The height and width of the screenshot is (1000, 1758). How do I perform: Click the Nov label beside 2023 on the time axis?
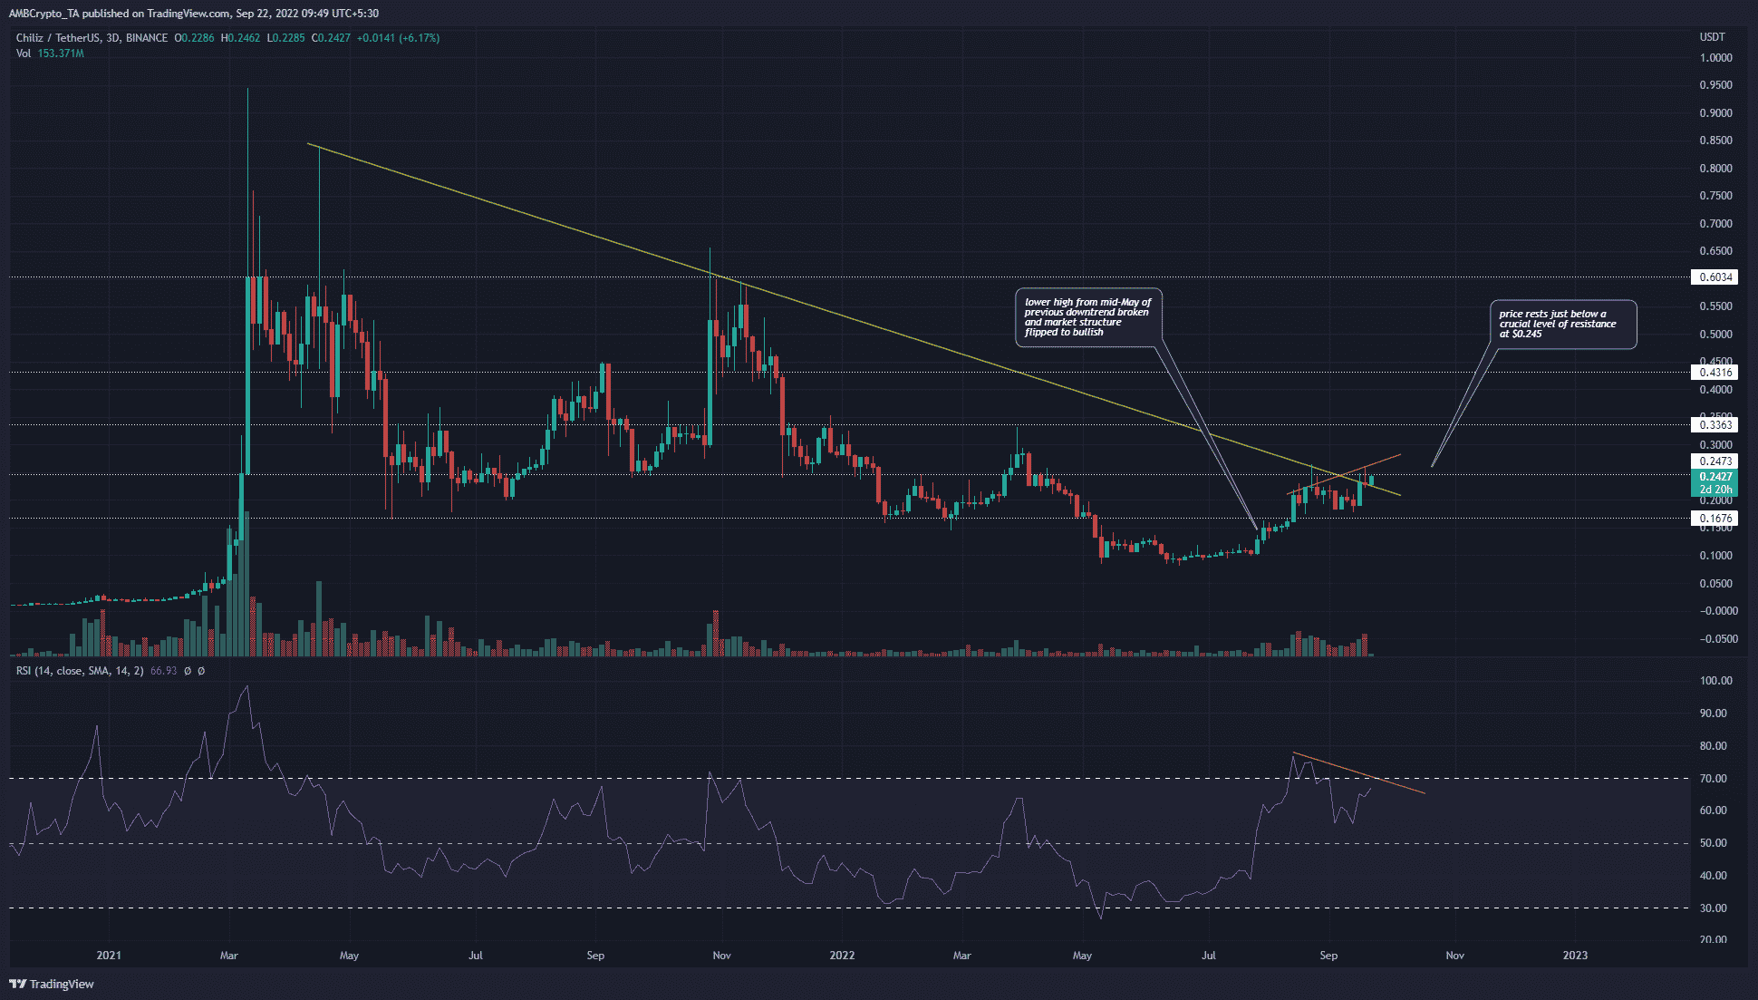(x=1454, y=956)
